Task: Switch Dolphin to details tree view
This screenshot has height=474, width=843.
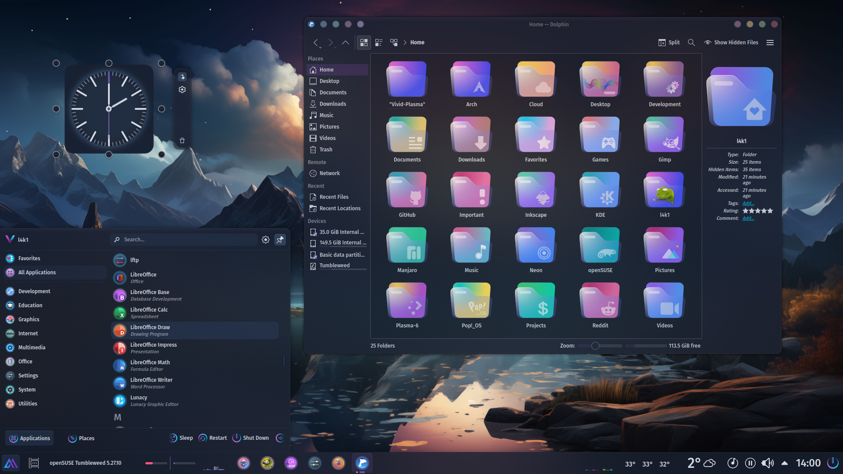Action: [393, 42]
